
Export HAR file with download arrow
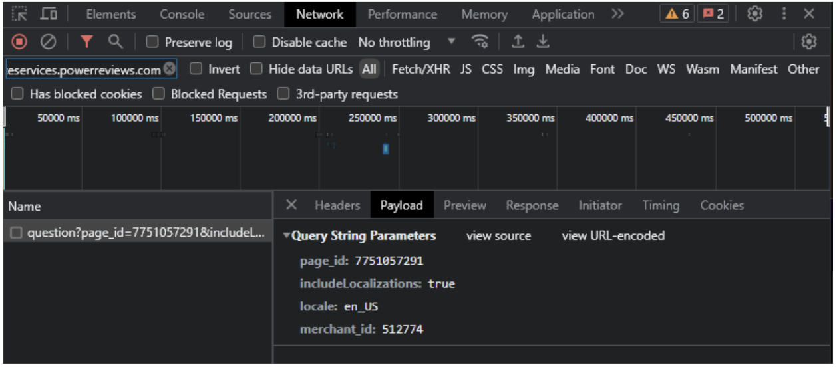click(x=544, y=42)
